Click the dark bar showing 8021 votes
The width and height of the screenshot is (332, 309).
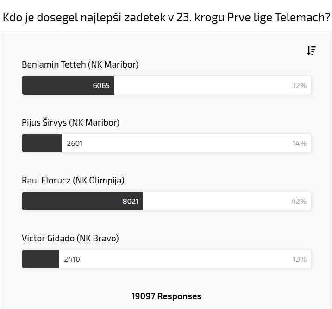(x=82, y=201)
